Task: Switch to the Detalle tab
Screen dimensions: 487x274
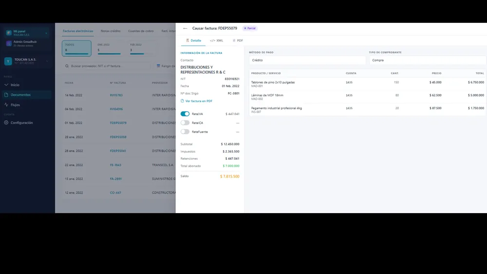Action: [193, 40]
